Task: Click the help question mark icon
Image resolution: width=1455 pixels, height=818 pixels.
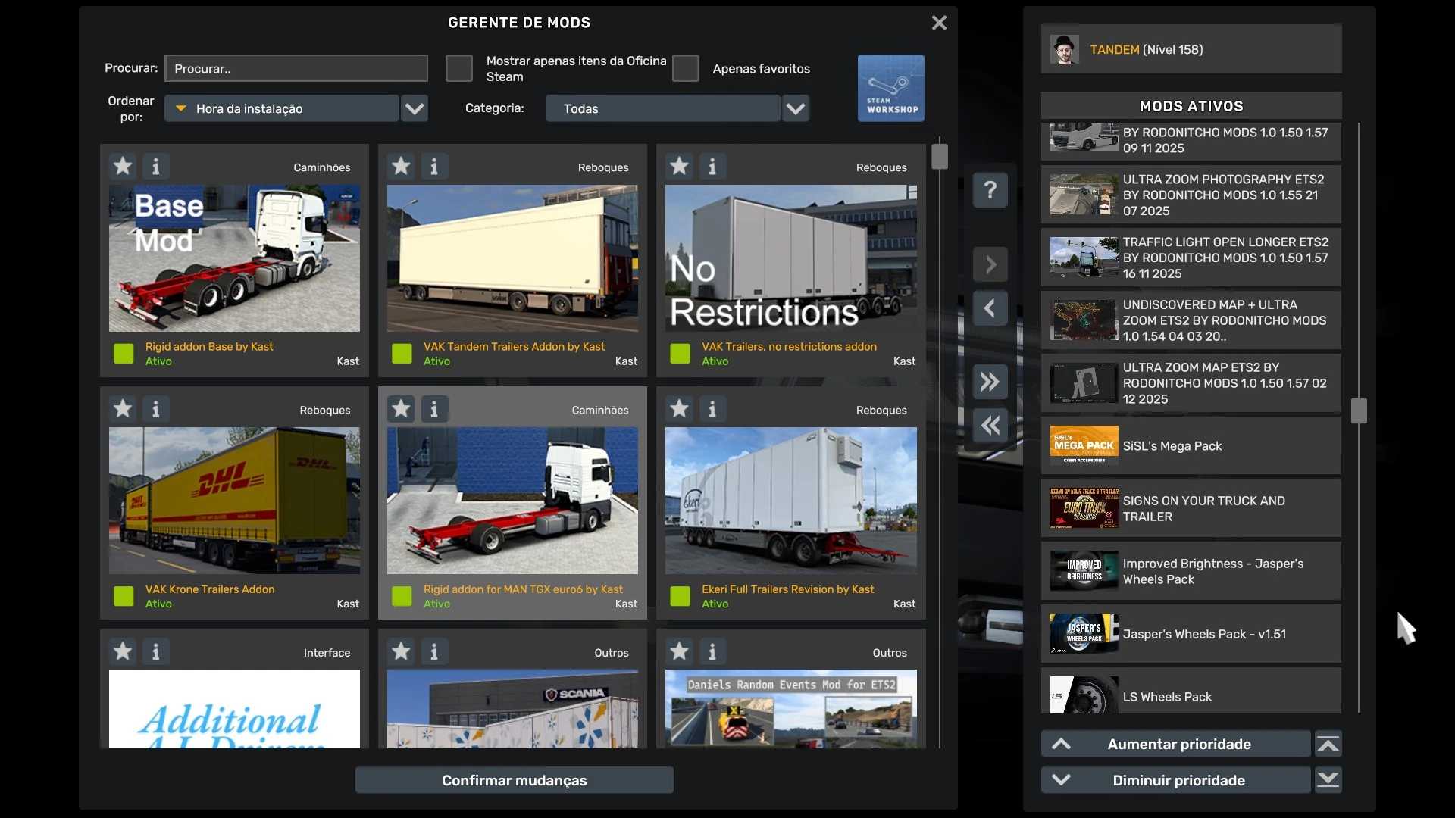Action: (x=990, y=189)
